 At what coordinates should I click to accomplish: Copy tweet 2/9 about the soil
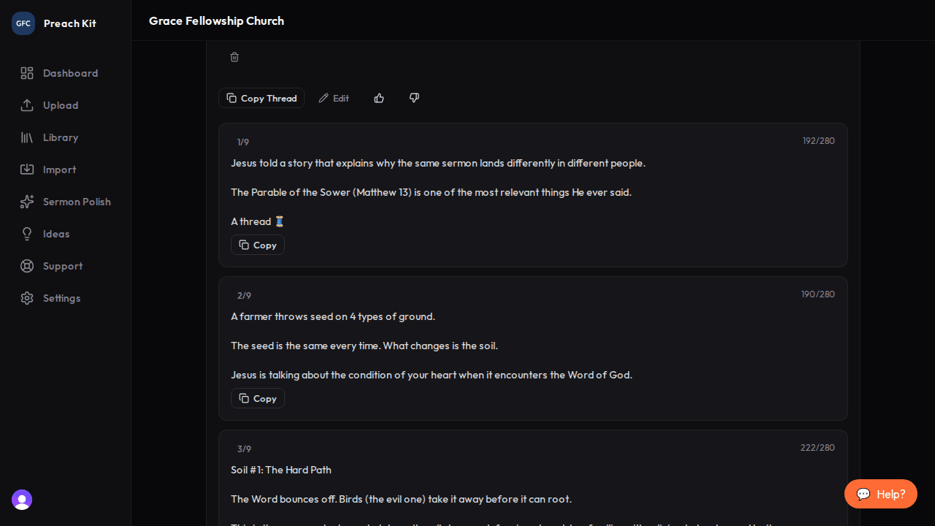[258, 398]
